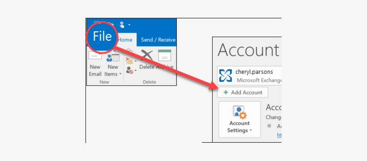Open the New Items dropdown

coord(113,64)
